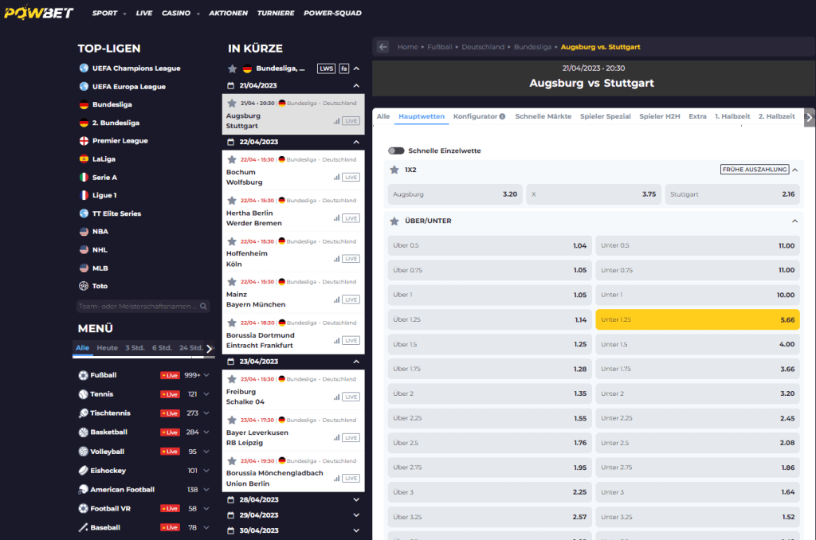
Task: Click the search magnifier icon
Action: [x=203, y=307]
